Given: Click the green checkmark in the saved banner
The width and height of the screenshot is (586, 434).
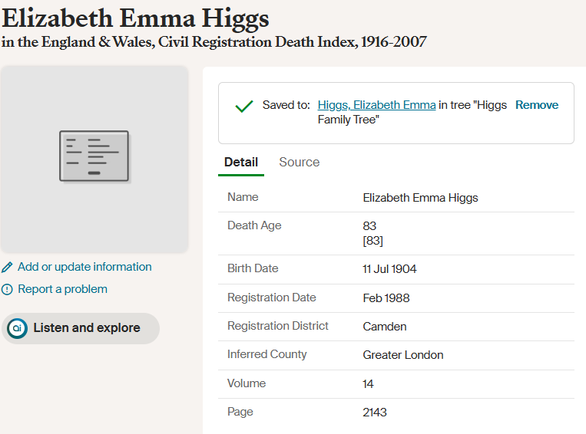Looking at the screenshot, I should 244,107.
